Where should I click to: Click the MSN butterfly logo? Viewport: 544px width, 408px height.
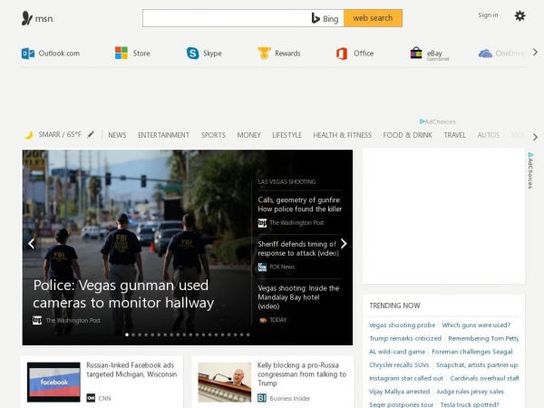click(26, 18)
